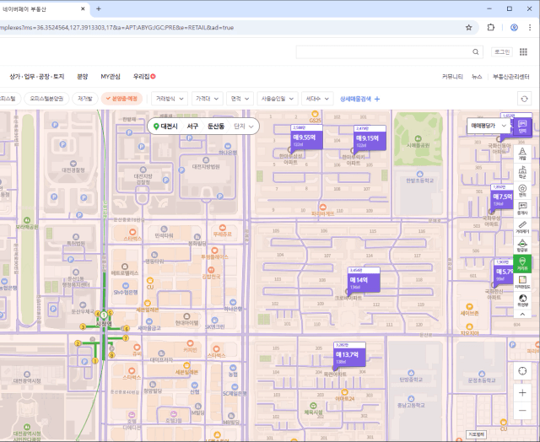The height and width of the screenshot is (442, 540).
Task: Open the 항공뷰 aerial view
Action: pos(522,245)
